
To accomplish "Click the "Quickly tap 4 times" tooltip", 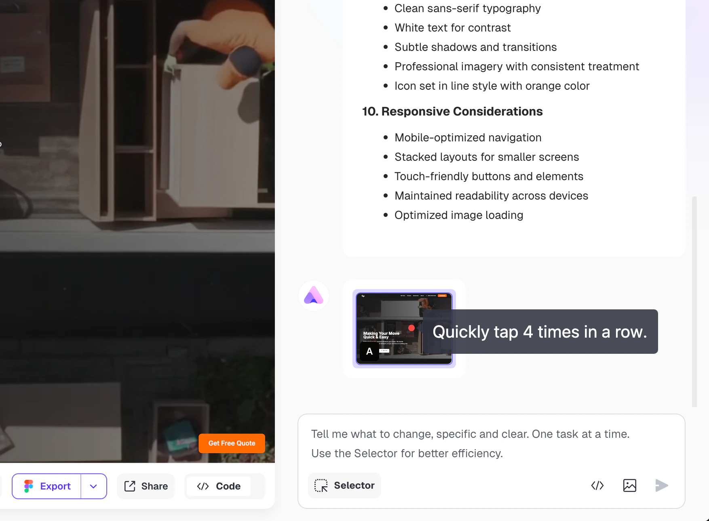I will pos(540,332).
